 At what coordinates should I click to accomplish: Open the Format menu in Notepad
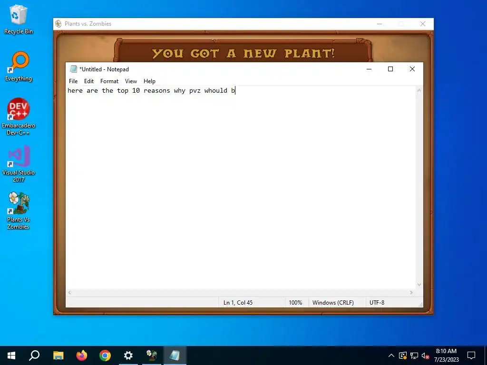click(109, 81)
